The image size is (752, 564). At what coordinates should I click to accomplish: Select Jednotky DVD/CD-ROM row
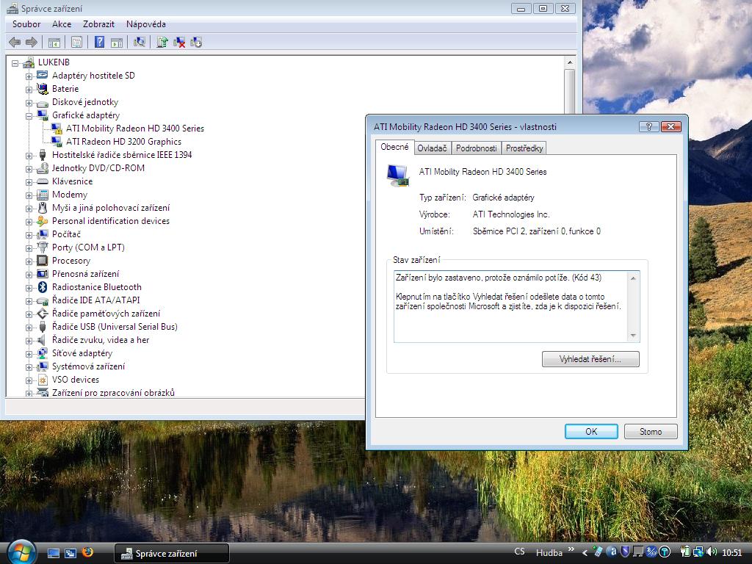click(x=98, y=168)
